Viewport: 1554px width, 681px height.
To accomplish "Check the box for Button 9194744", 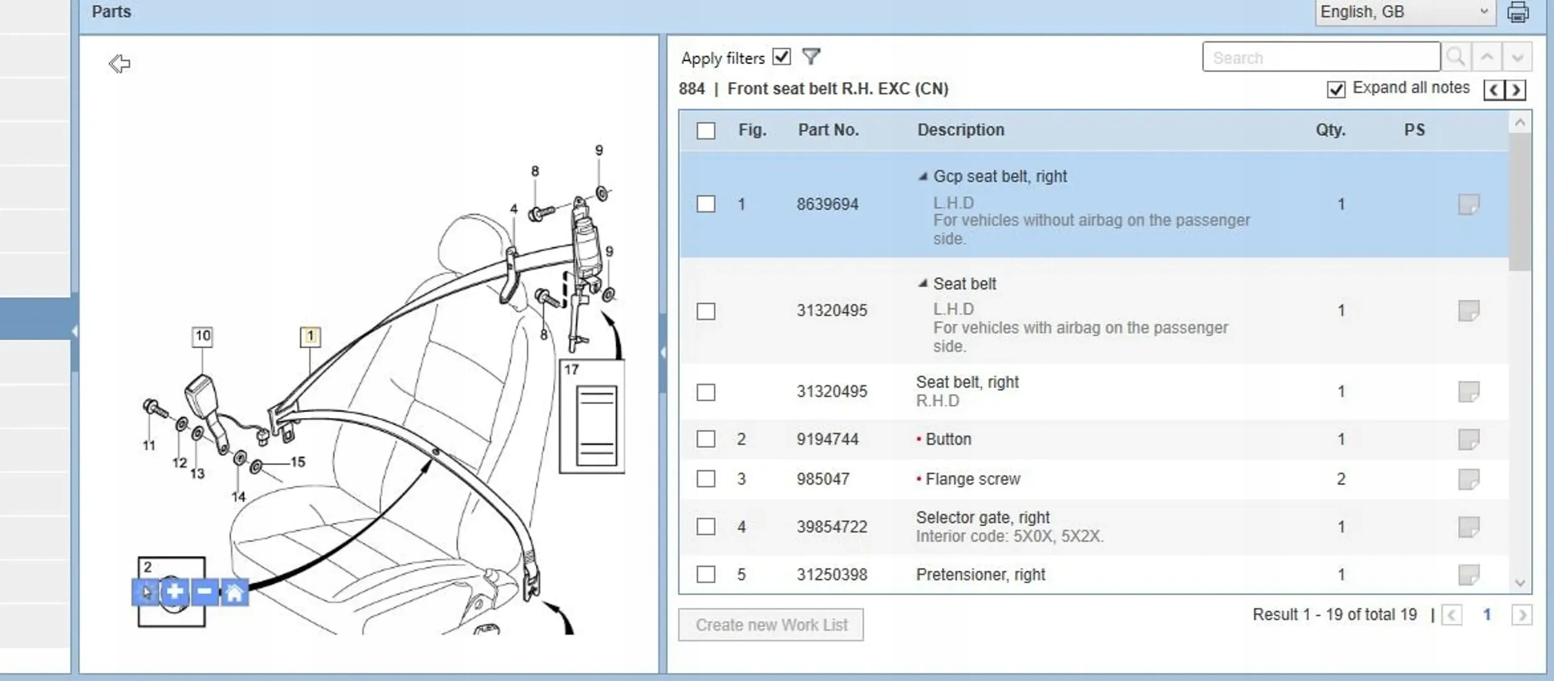I will pos(706,439).
